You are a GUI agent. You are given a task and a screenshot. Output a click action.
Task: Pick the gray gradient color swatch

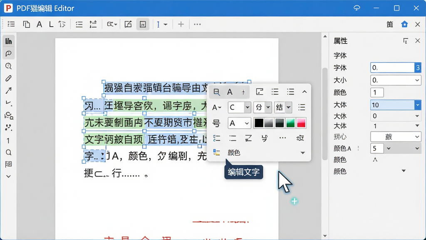[268, 123]
